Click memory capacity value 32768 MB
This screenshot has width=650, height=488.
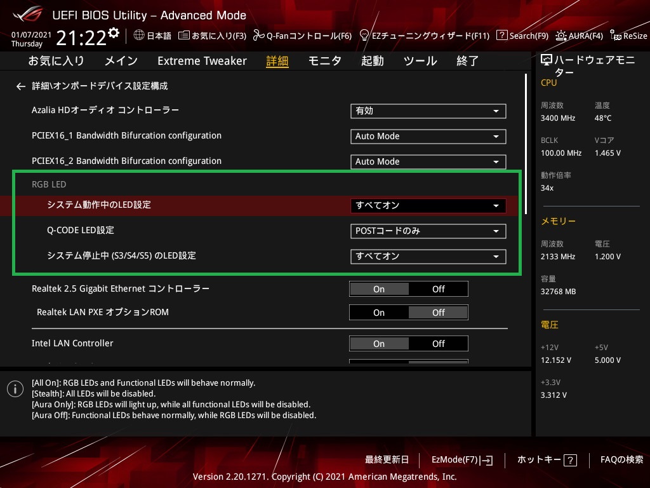(x=559, y=292)
